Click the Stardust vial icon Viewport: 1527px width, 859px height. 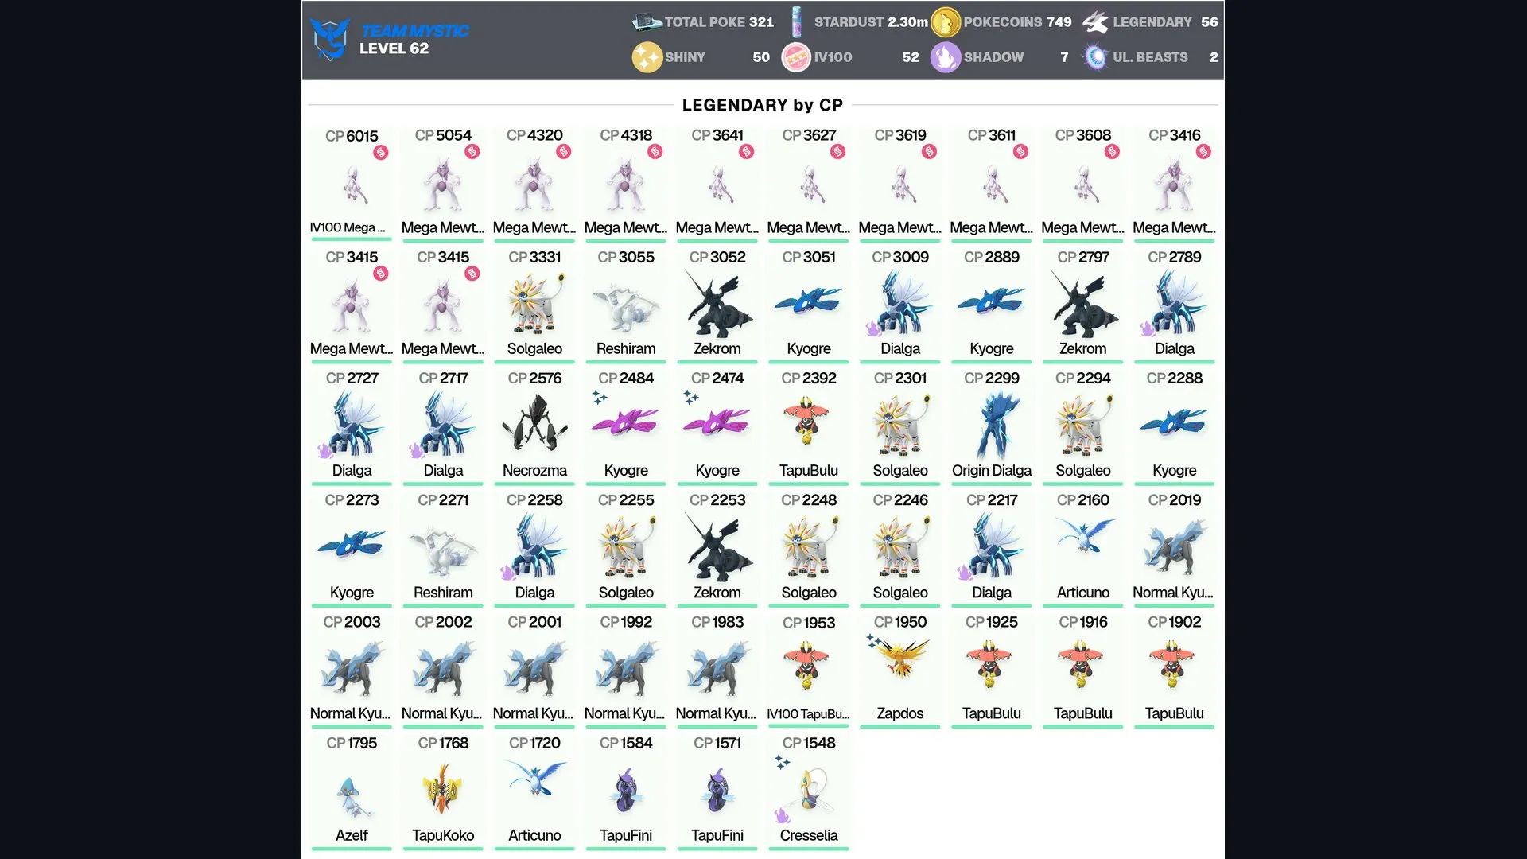pos(796,22)
